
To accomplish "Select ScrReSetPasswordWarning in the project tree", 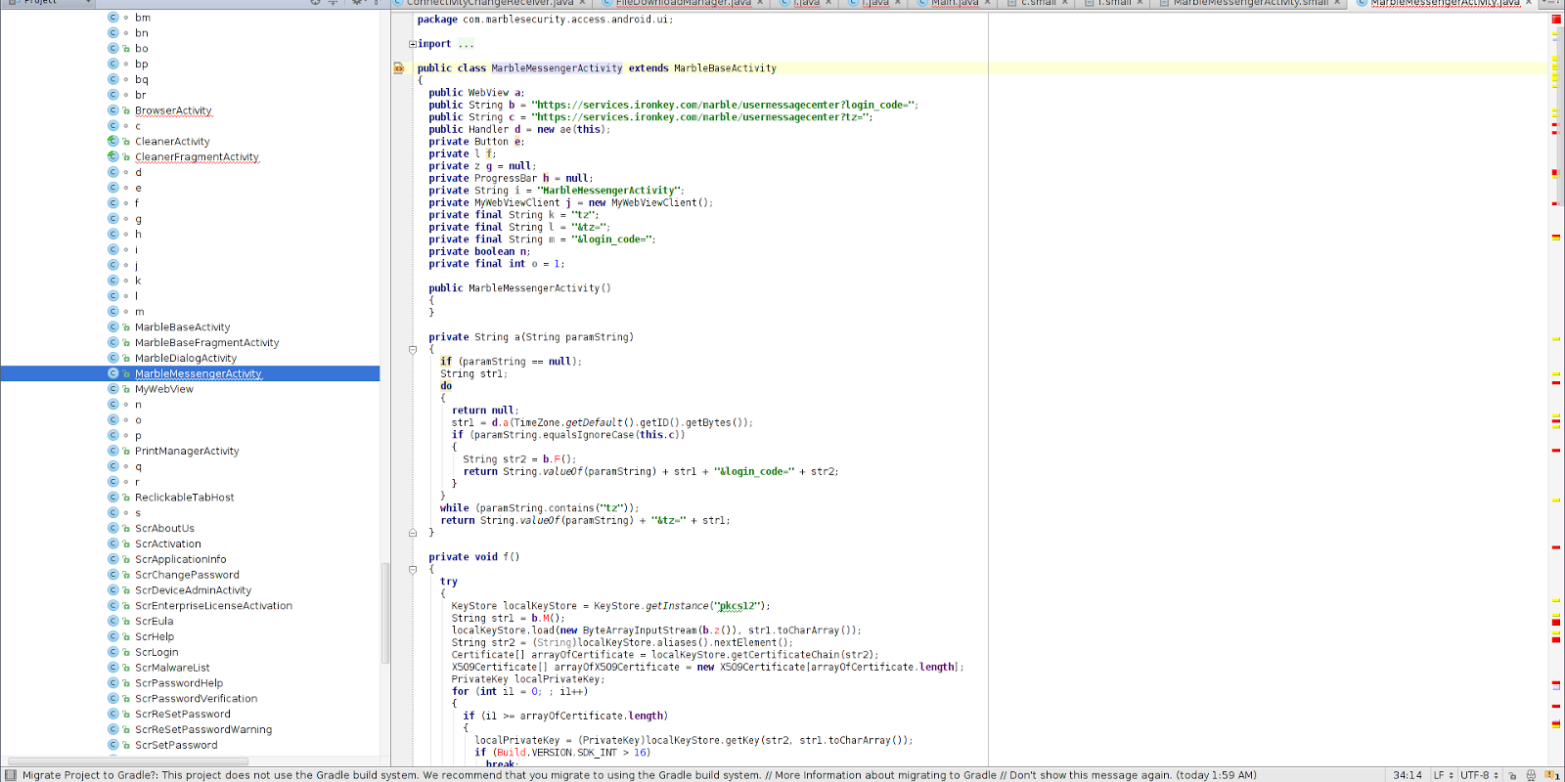I will pyautogui.click(x=203, y=730).
